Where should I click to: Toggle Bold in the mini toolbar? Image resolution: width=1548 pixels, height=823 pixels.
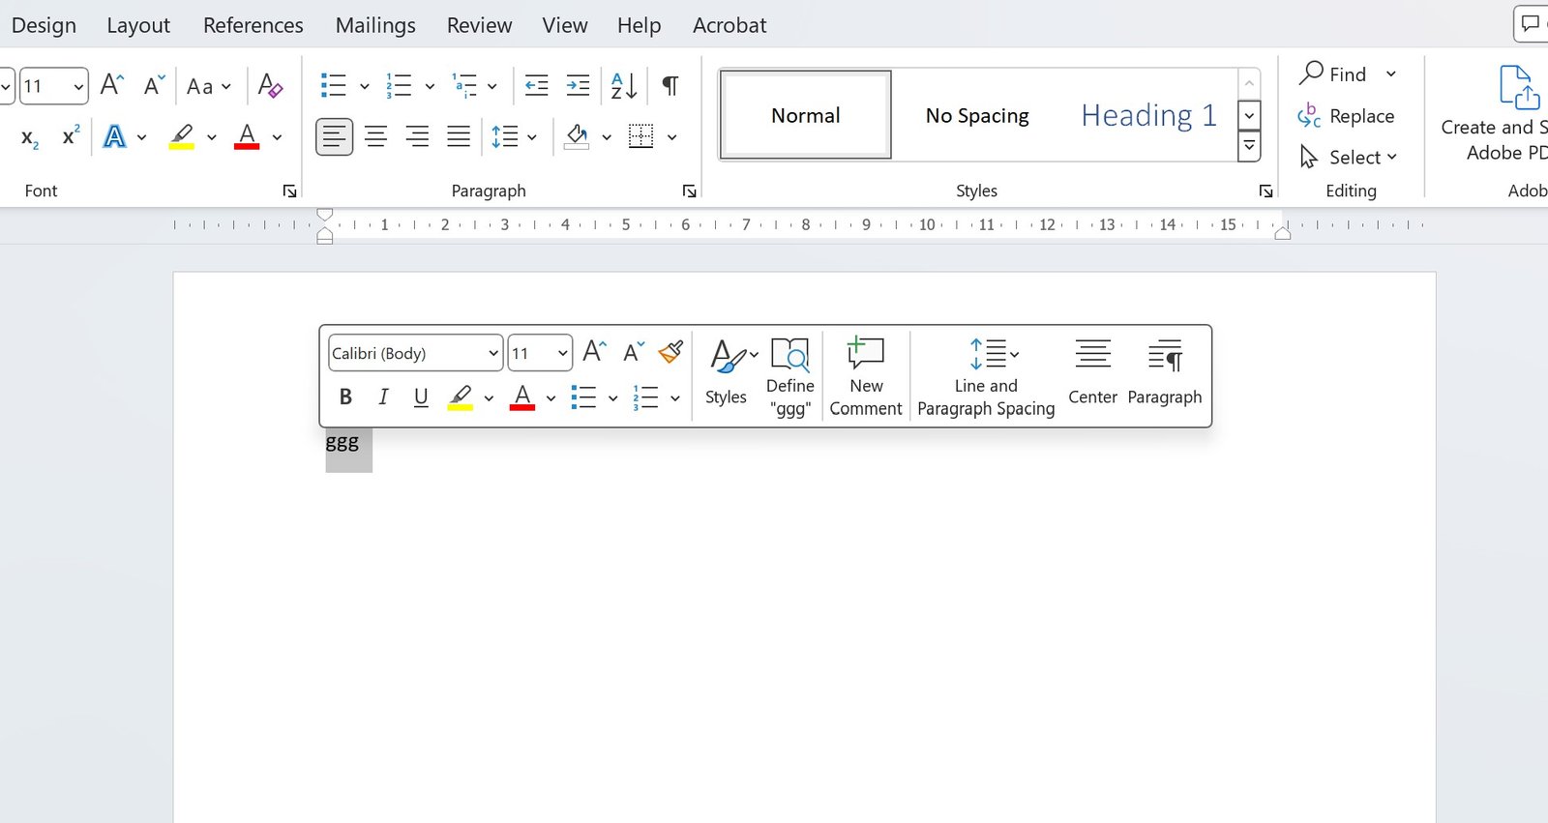coord(345,397)
